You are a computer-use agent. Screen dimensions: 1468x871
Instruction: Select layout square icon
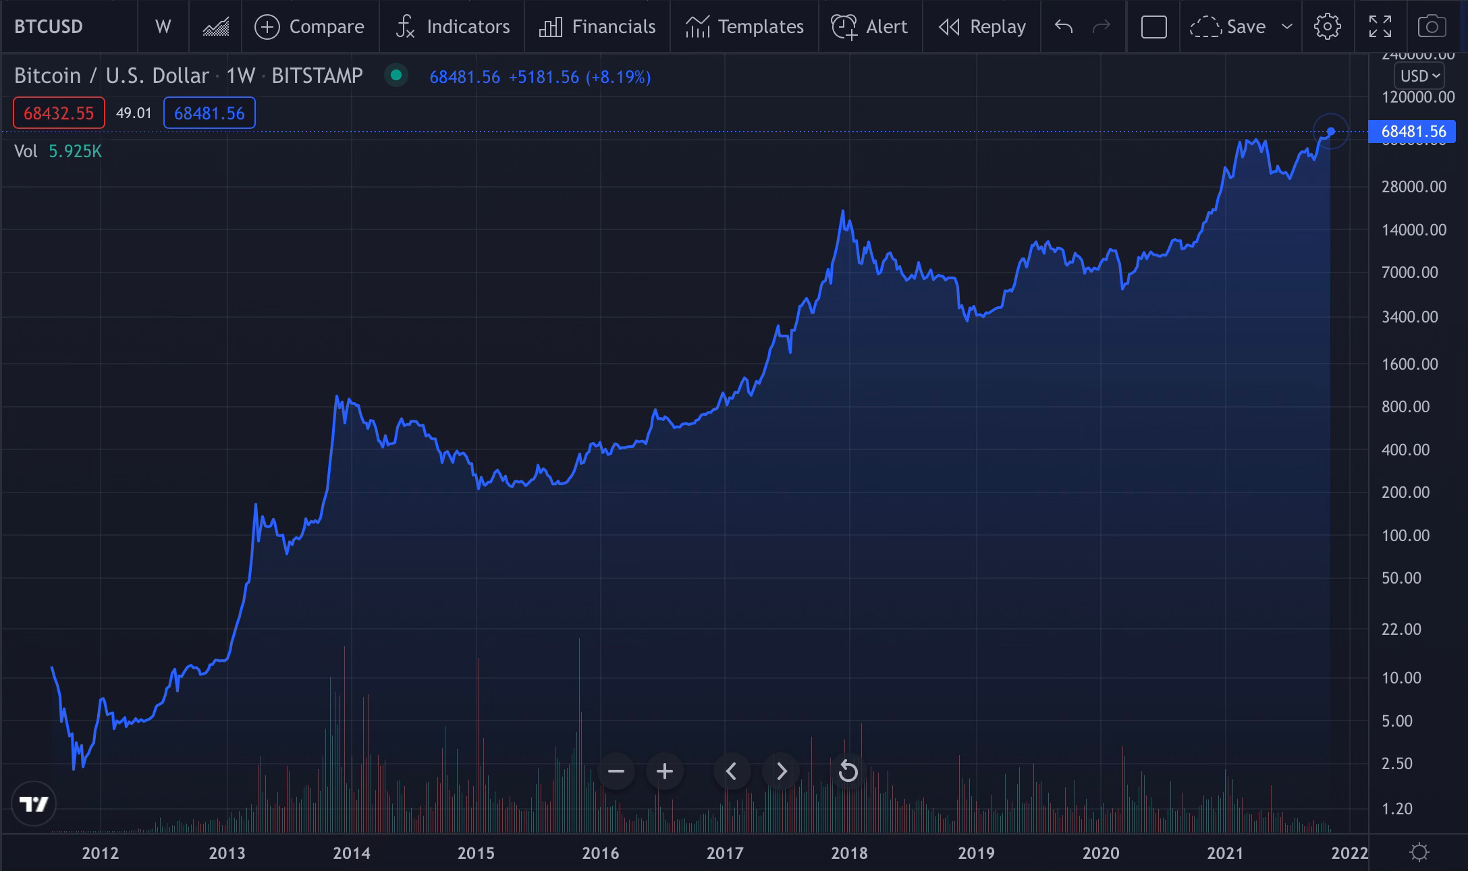(x=1153, y=27)
